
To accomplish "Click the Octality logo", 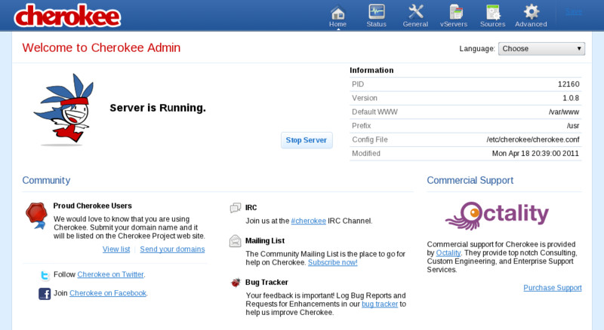I will coord(498,215).
